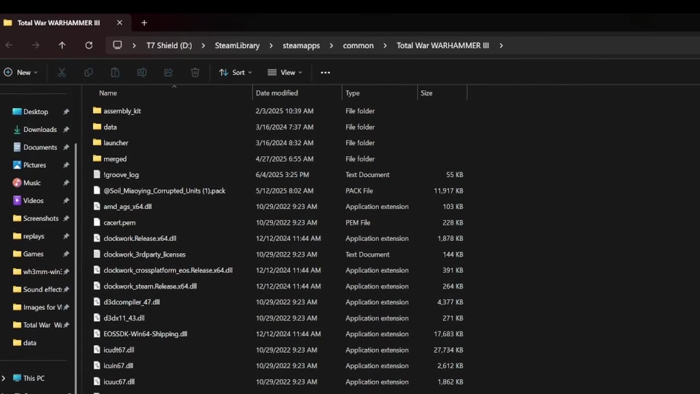Open Sound effects folder in sidebar
Image resolution: width=700 pixels, height=394 pixels.
(x=42, y=289)
